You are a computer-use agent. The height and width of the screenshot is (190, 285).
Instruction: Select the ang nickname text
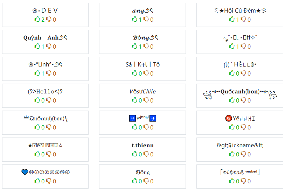[142, 11]
